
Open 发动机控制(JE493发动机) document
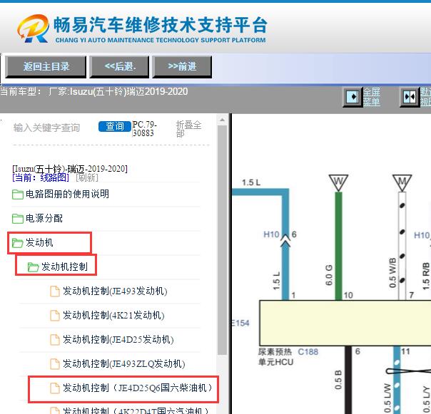pyautogui.click(x=115, y=291)
